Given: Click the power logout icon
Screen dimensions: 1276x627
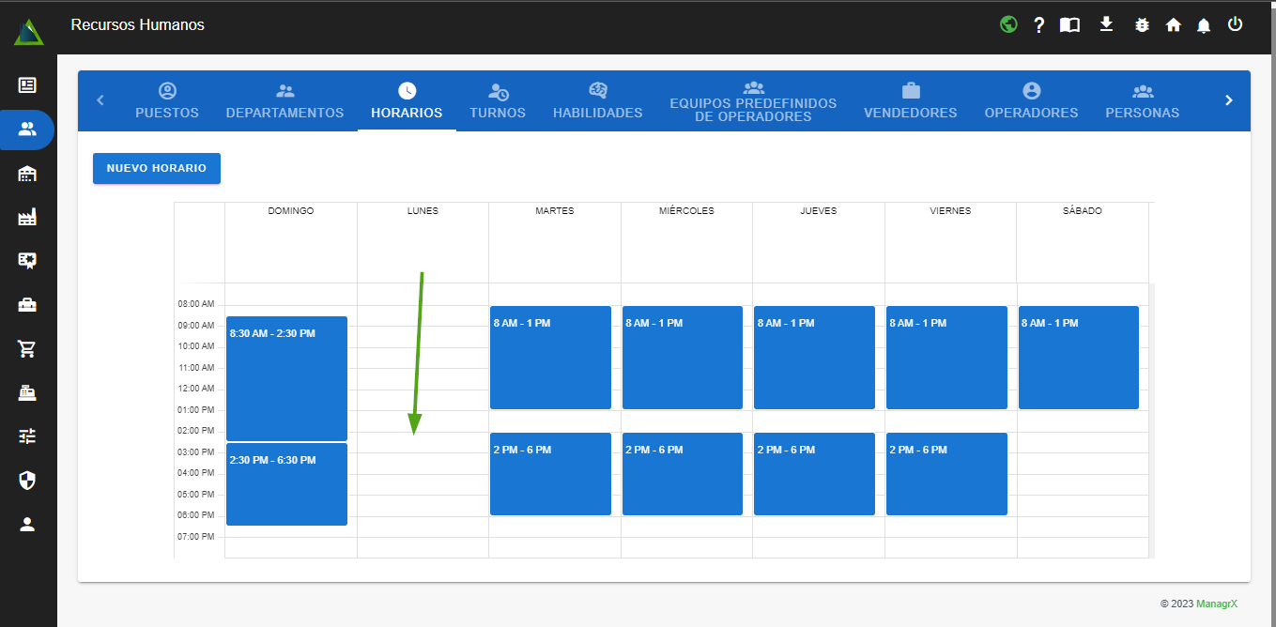Looking at the screenshot, I should [x=1236, y=24].
